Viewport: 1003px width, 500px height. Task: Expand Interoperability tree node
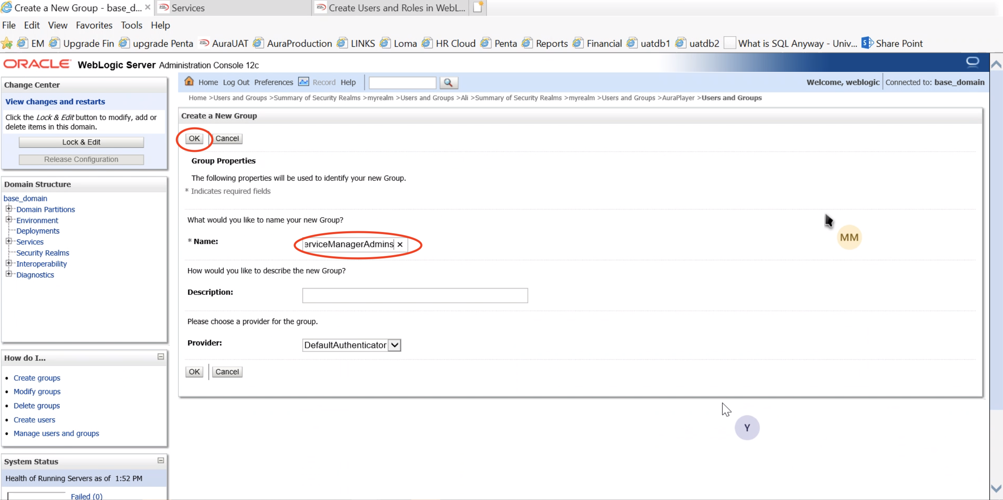coord(8,263)
